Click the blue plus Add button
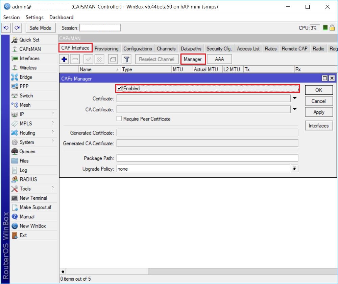The width and height of the screenshot is (338, 284). point(64,59)
